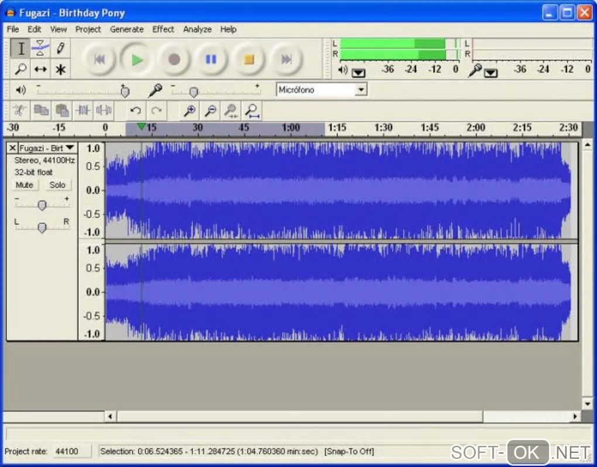Select the Time Shift tool
The height and width of the screenshot is (467, 597).
click(x=40, y=69)
